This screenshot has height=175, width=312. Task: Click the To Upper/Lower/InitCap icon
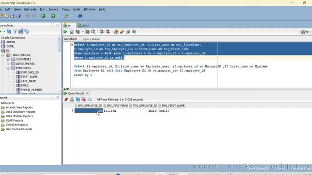point(134,32)
